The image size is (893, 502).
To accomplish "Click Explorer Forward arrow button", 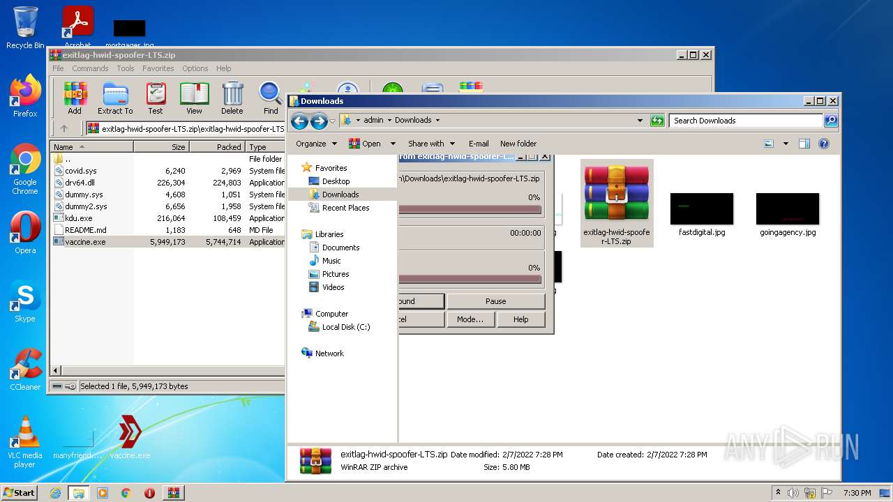I will click(319, 121).
